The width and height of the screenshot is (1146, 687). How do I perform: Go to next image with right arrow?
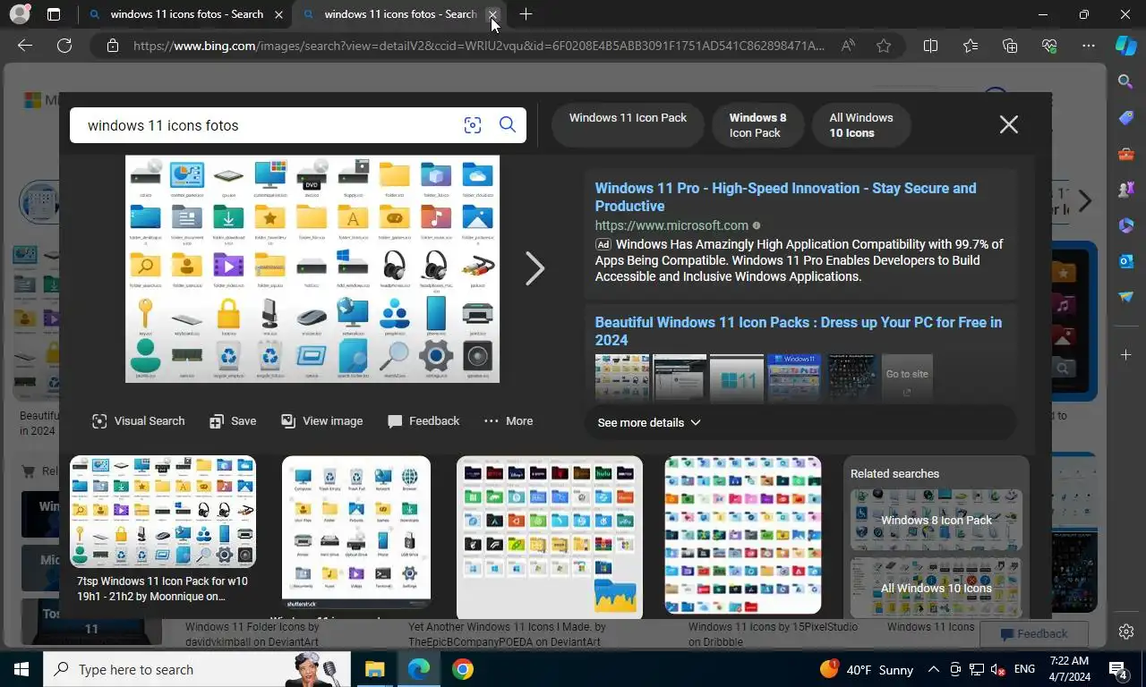[535, 268]
